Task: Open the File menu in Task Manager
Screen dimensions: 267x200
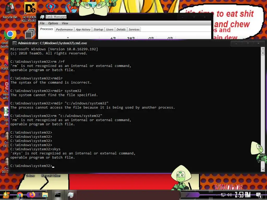Action: (x=42, y=23)
